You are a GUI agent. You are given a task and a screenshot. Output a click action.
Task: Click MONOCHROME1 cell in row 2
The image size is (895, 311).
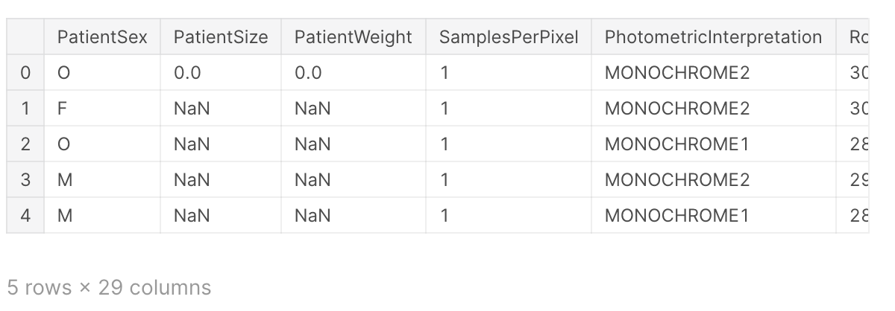pos(676,144)
